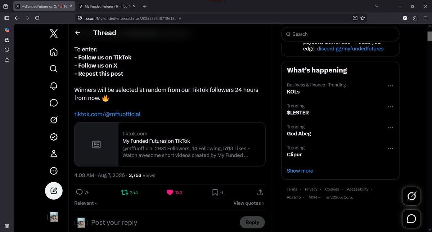432x232 pixels.
Task: Open Verified badge icon in sidebar
Action: (x=54, y=137)
